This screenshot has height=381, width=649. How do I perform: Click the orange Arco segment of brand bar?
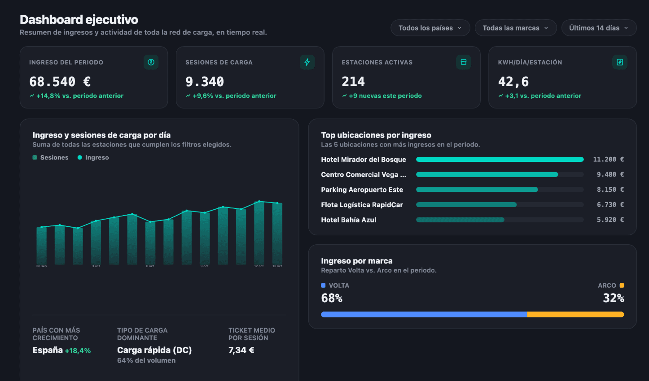pyautogui.click(x=575, y=315)
